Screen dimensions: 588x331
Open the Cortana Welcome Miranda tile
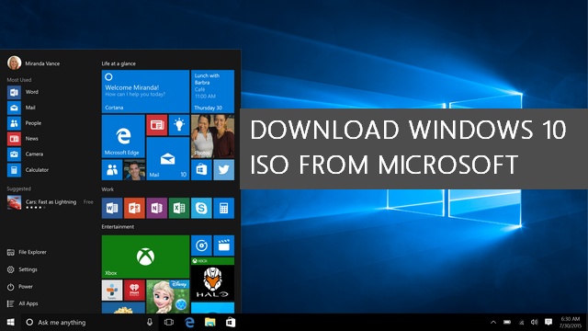tap(145, 91)
